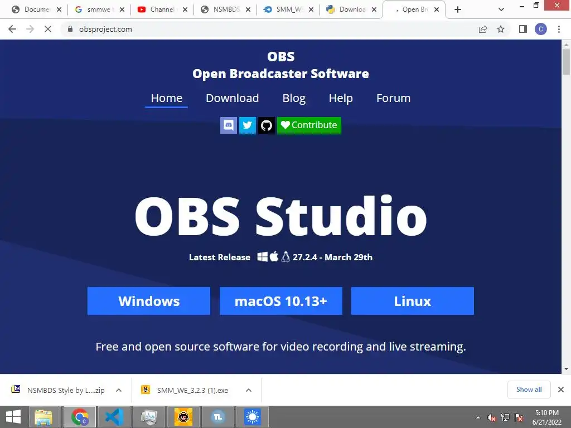This screenshot has height=428, width=571.
Task: Click the scrollbar down arrow
Action: coord(566,369)
